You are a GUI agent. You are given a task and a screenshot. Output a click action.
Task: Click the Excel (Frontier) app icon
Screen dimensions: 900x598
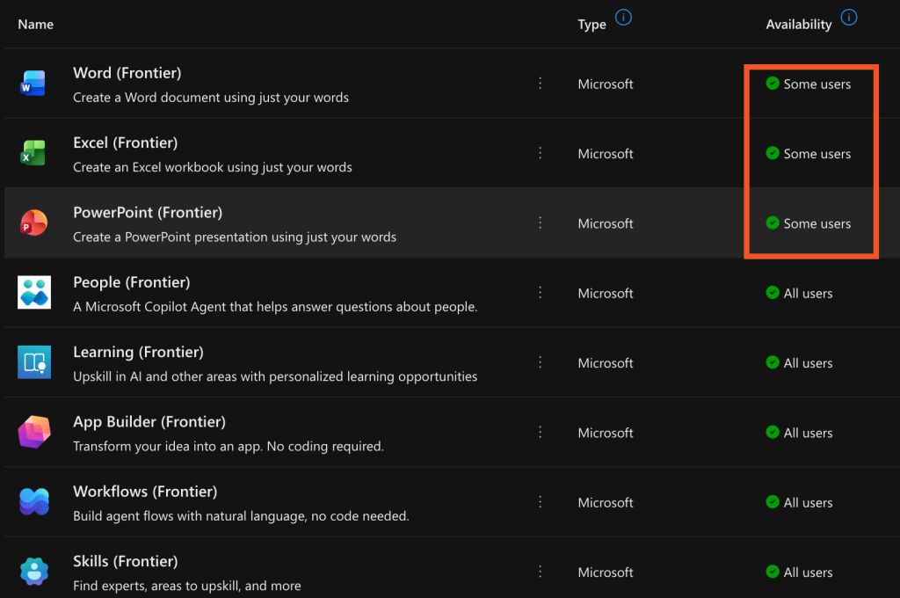pos(33,154)
